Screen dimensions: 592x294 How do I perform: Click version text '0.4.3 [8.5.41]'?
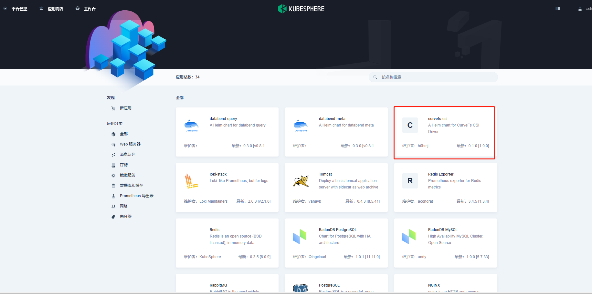pos(368,201)
